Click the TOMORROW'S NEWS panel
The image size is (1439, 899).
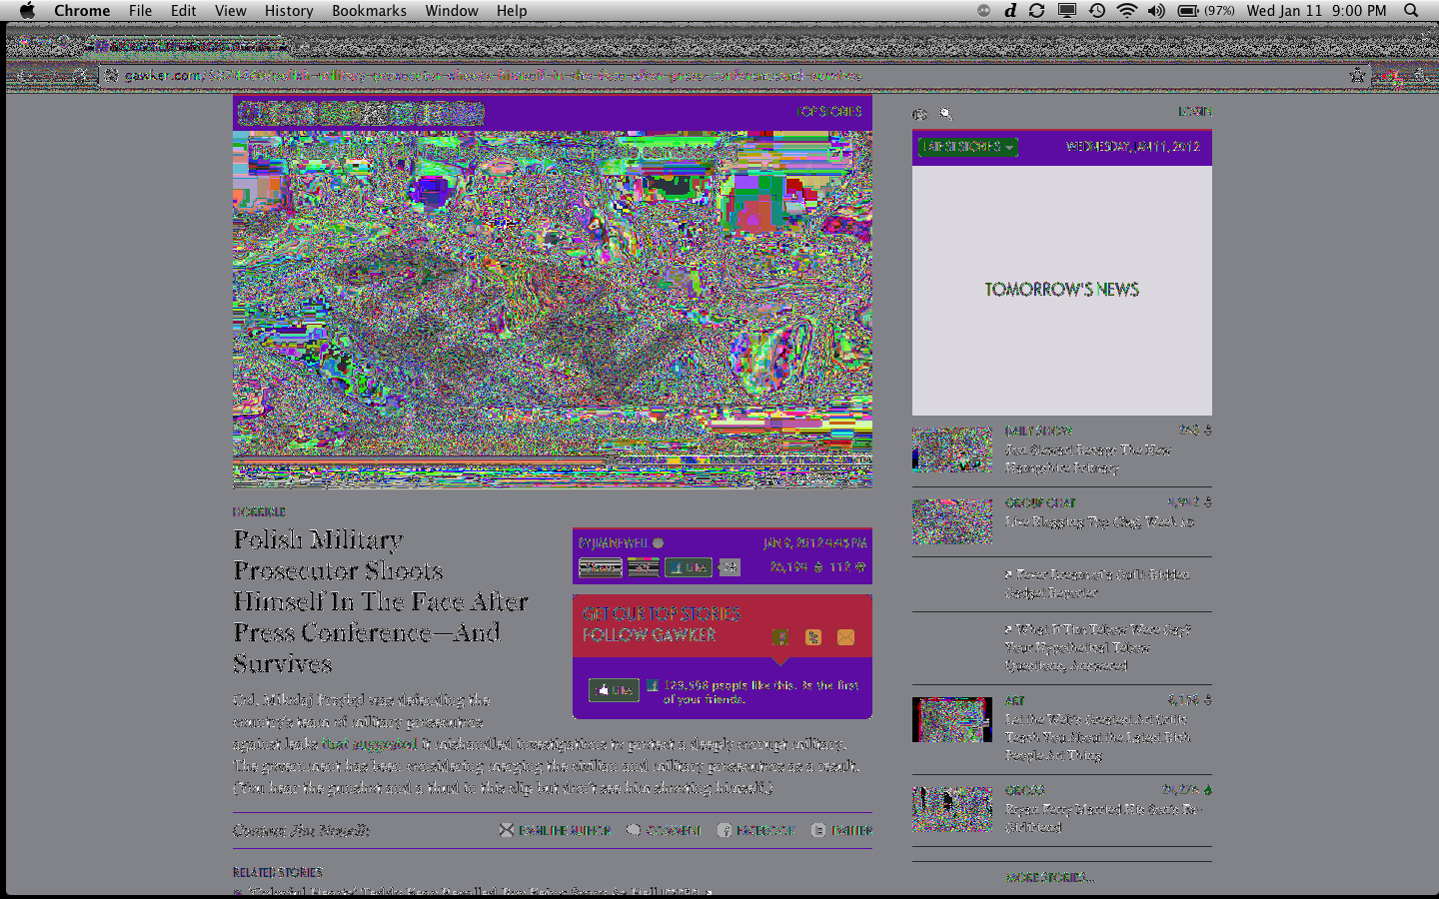[x=1062, y=290]
